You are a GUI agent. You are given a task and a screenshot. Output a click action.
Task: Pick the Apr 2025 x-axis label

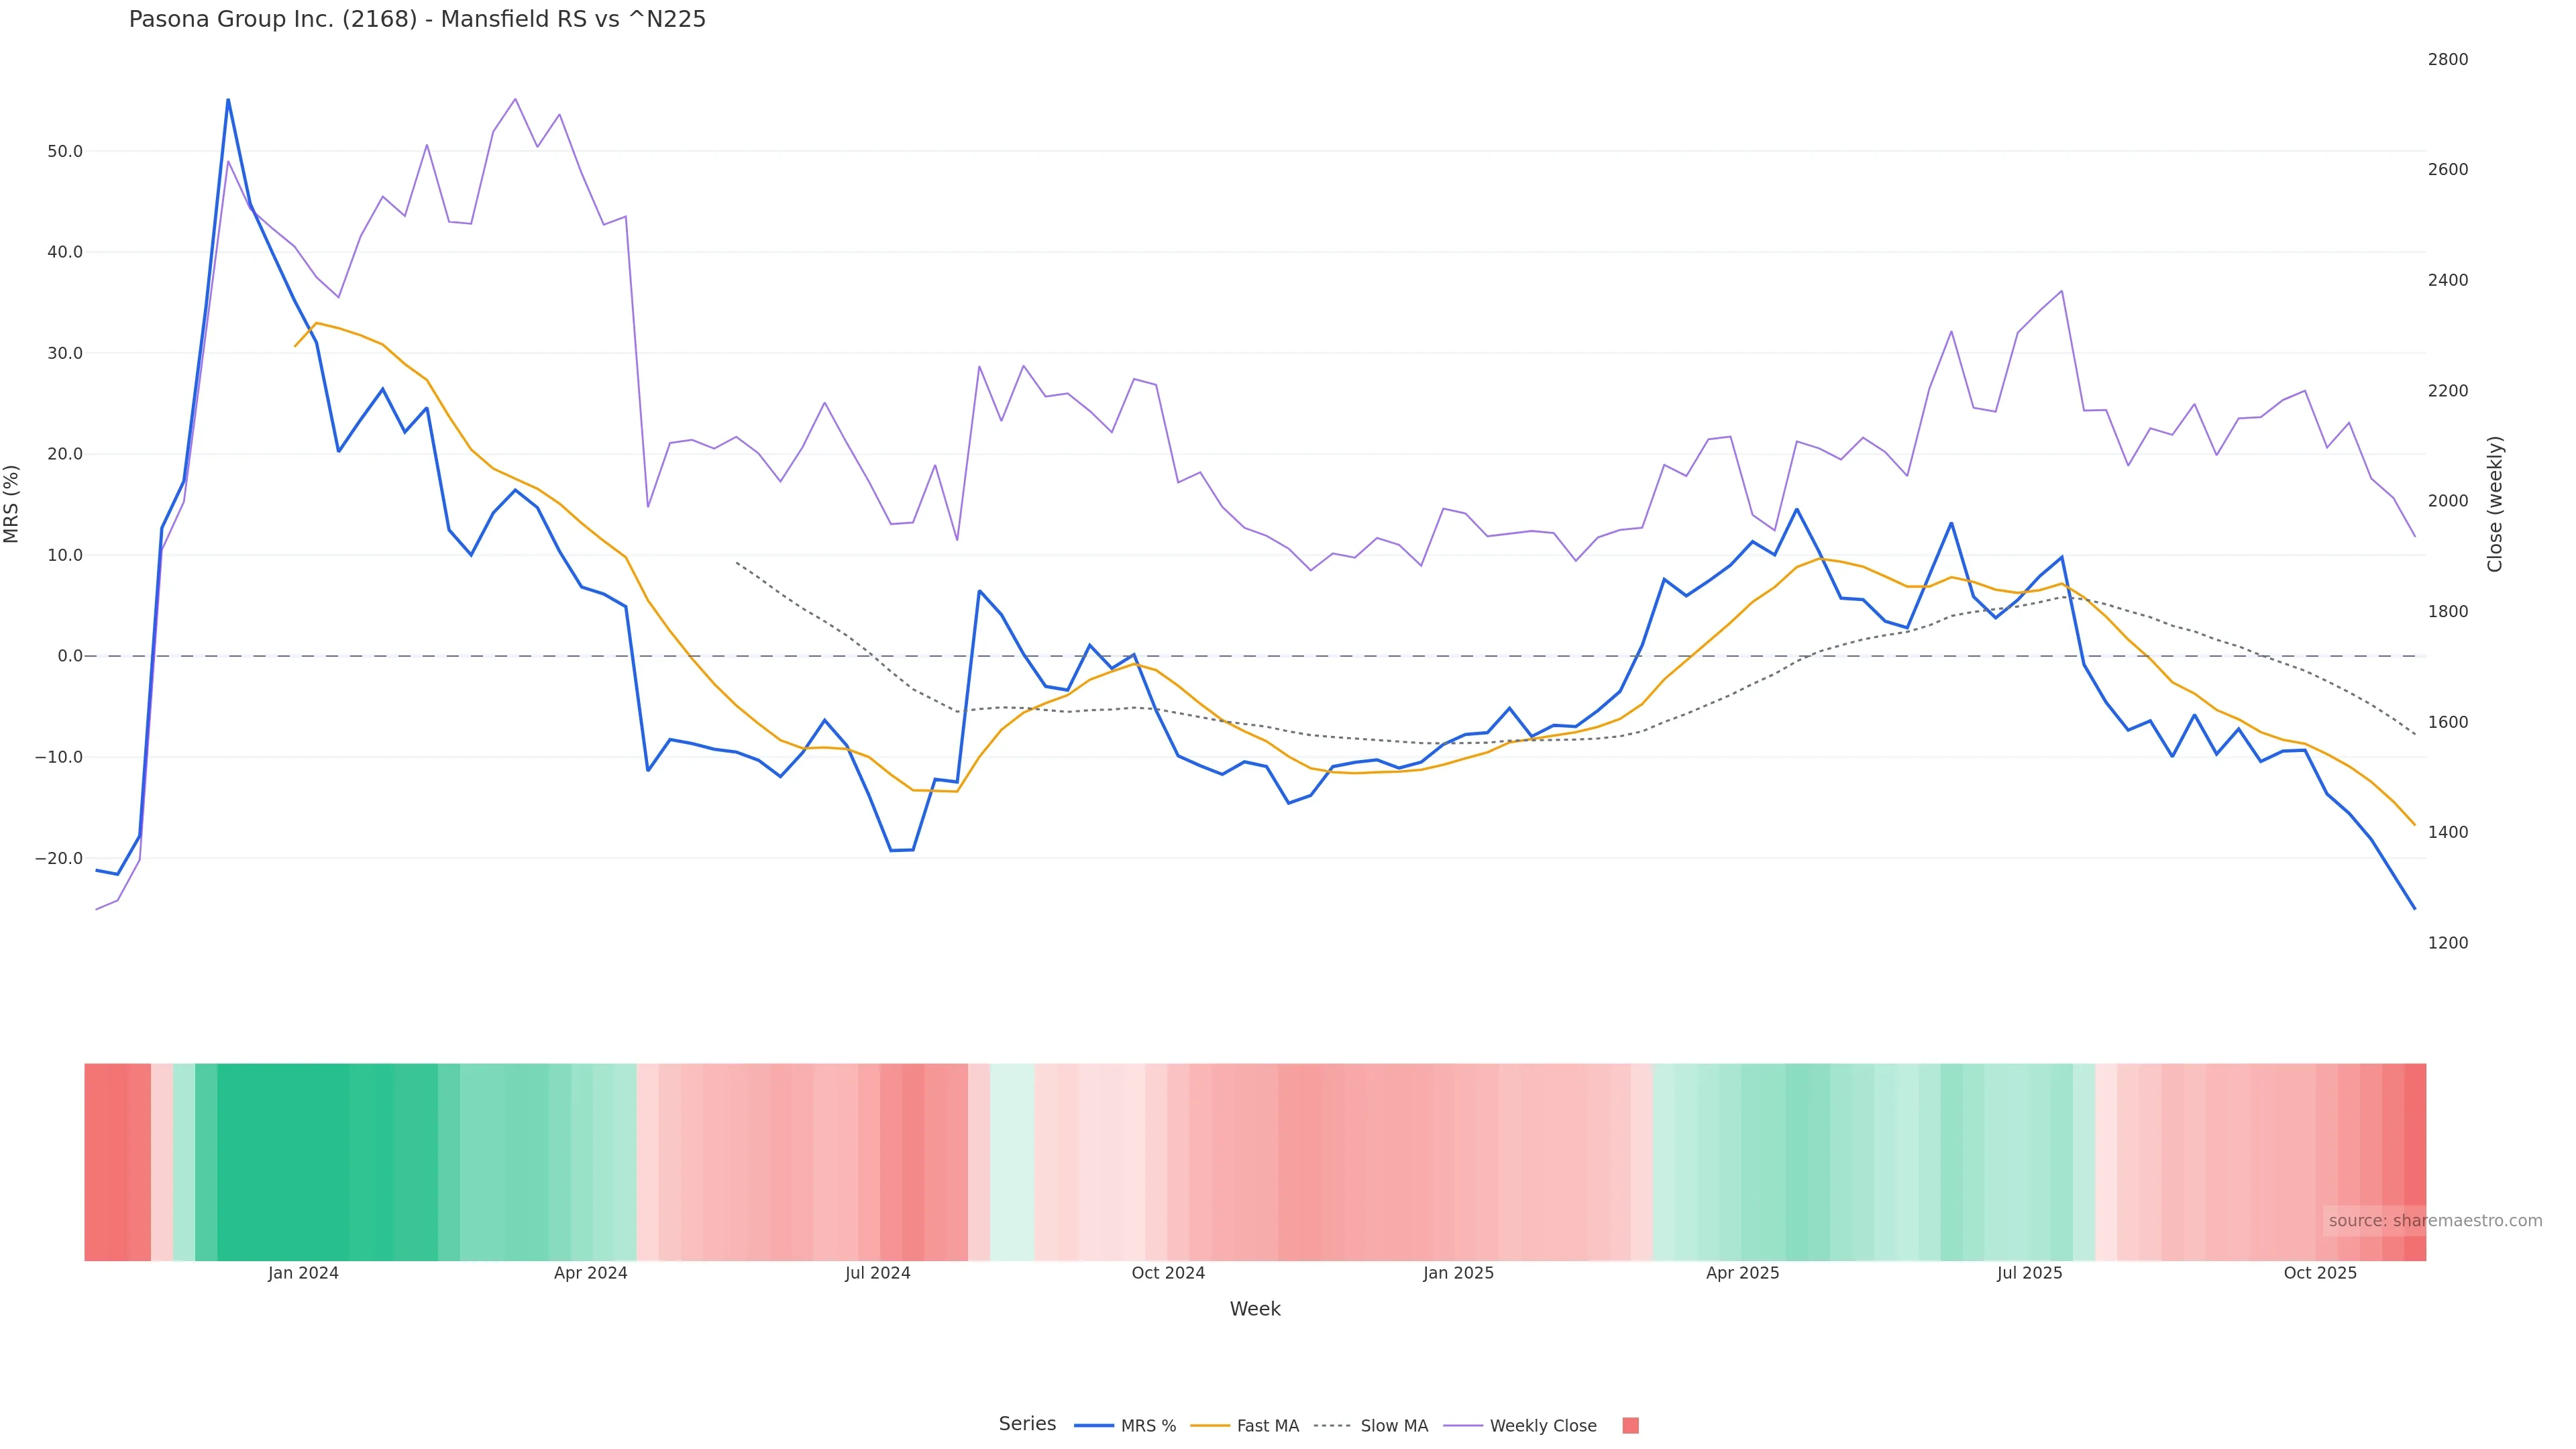tap(1742, 1273)
